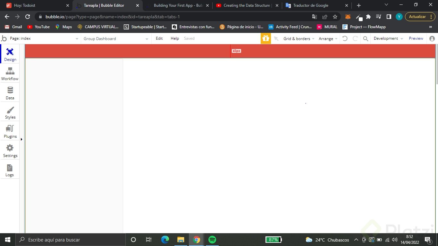This screenshot has height=246, width=438.
Task: Bookmark this page with the star icon
Action: click(335, 17)
